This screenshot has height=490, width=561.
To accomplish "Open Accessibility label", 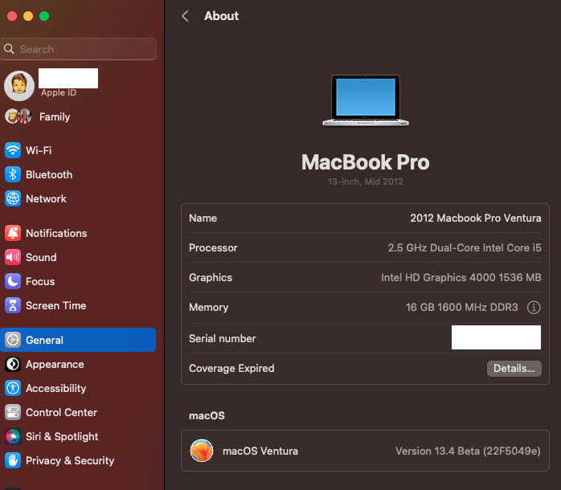I will [56, 388].
